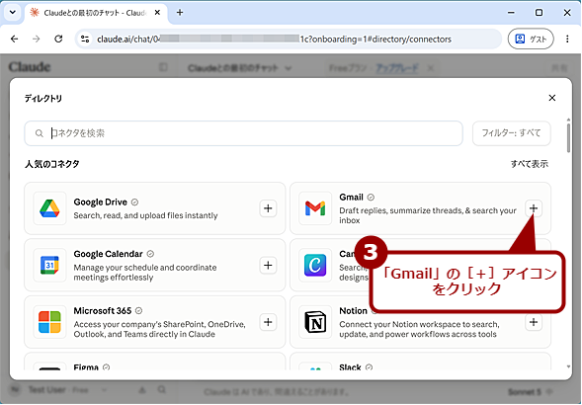Open a new browser tab with the plus

coord(180,13)
